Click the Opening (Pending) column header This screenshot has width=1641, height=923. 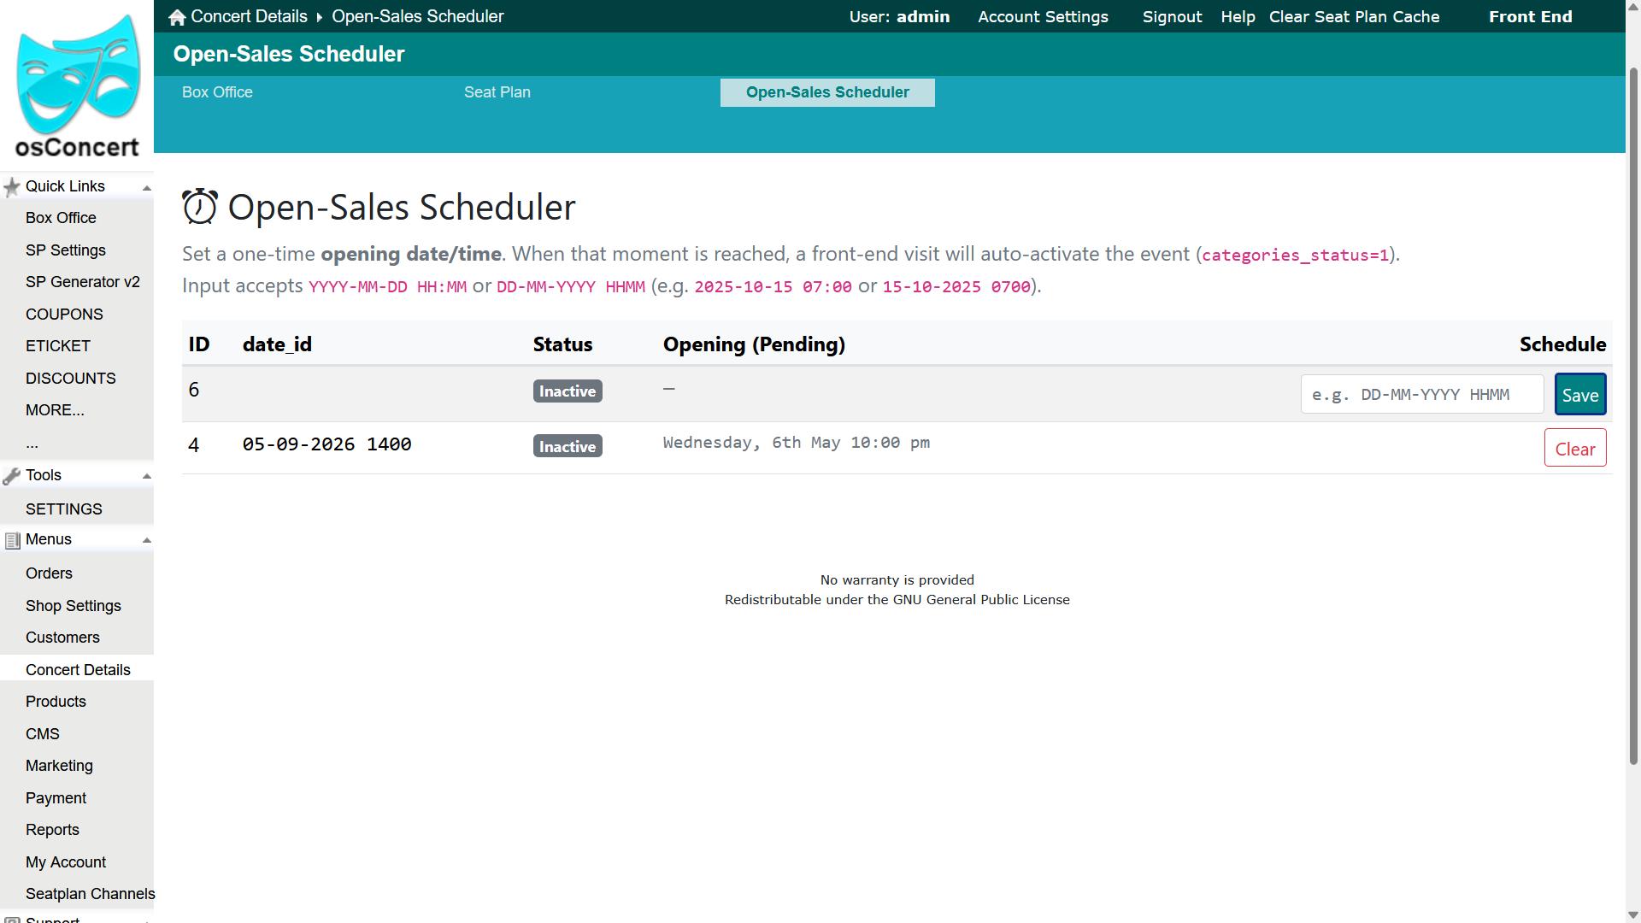[x=754, y=344]
